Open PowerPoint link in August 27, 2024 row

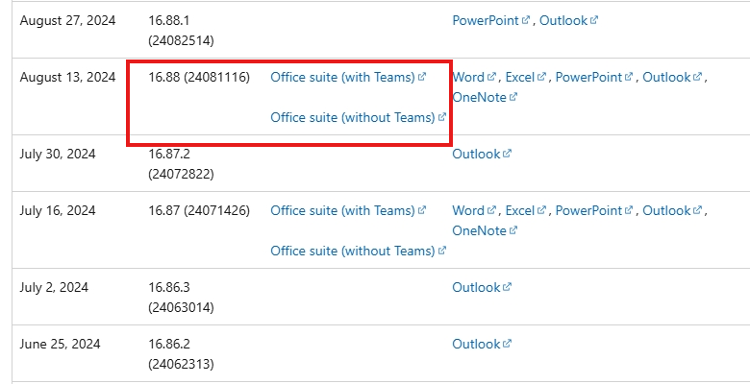[x=490, y=20]
